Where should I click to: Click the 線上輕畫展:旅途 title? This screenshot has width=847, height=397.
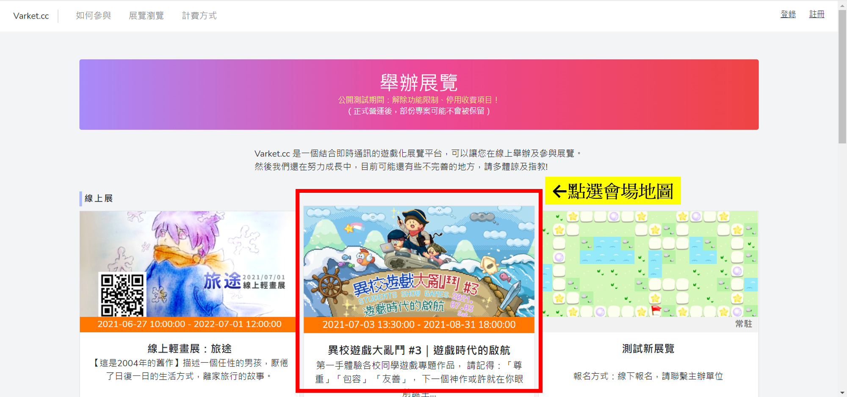pos(190,349)
